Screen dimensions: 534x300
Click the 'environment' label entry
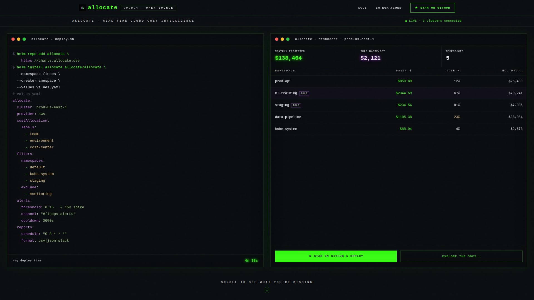(42, 141)
